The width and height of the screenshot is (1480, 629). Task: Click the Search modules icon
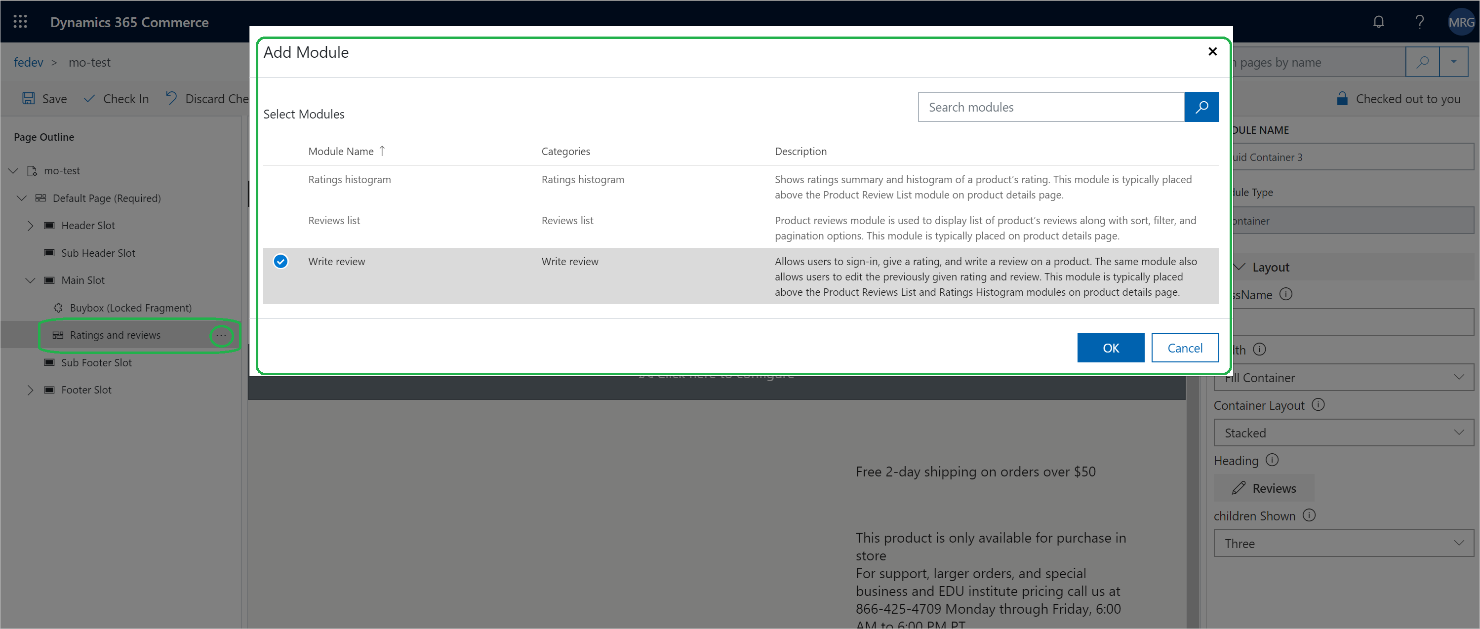[1202, 107]
